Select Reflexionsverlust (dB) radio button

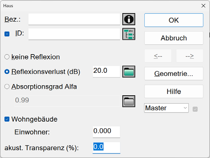pyautogui.click(x=7, y=71)
